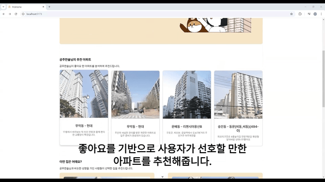Close the PickHome tab
This screenshot has width=325, height=182.
(43, 7)
